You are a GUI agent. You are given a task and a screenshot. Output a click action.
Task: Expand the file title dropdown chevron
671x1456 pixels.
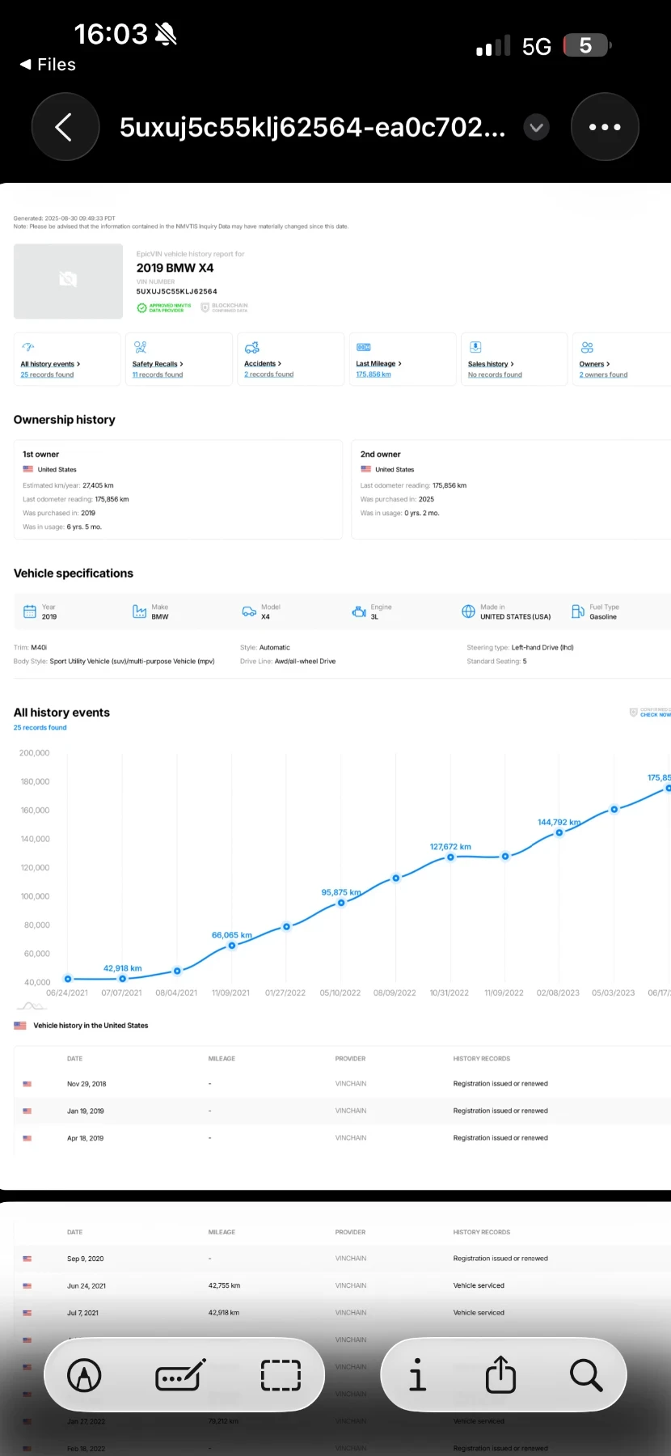pyautogui.click(x=536, y=127)
